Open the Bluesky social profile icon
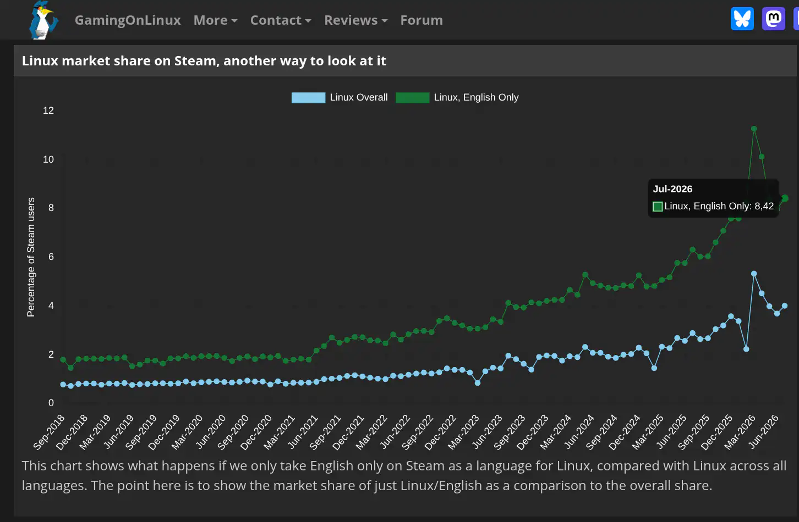Image resolution: width=799 pixels, height=522 pixels. [x=742, y=19]
